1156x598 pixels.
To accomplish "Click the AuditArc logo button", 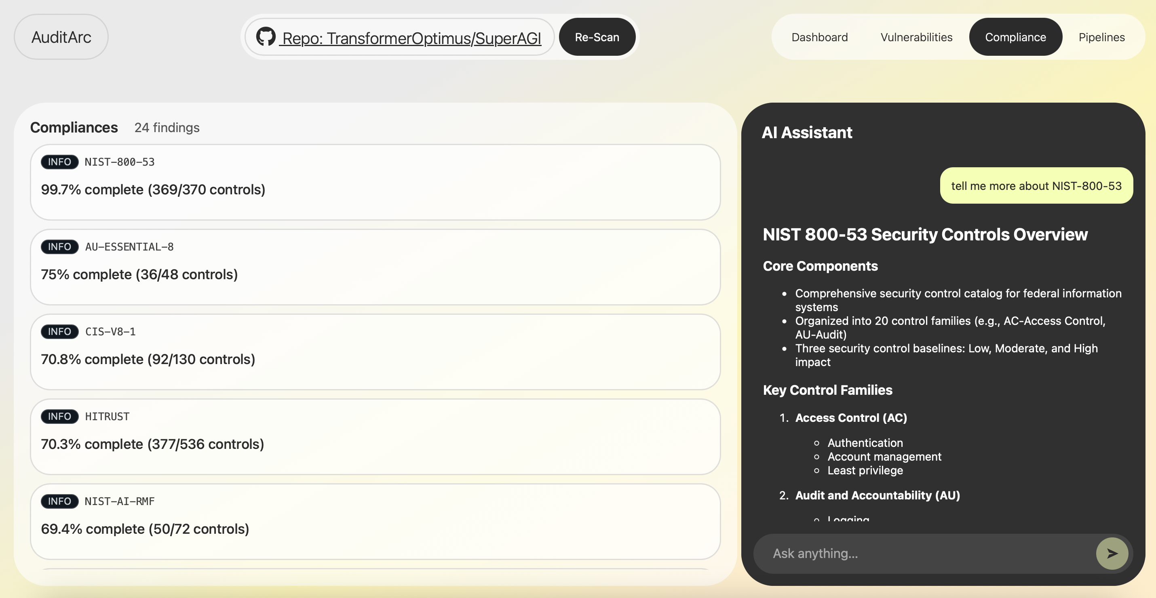I will 61,37.
